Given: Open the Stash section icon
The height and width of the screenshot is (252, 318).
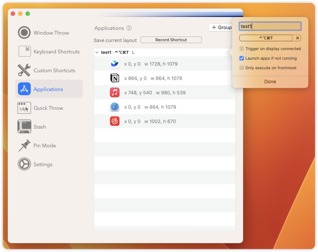Looking at the screenshot, I should [24, 126].
